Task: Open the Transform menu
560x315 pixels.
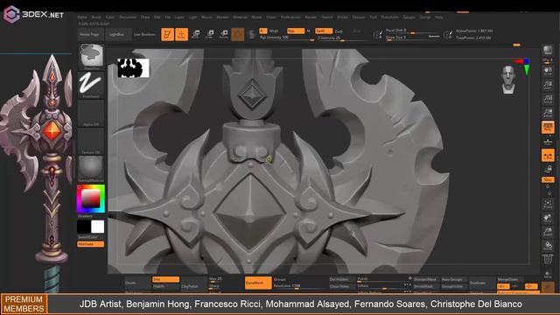Action: pos(389,17)
